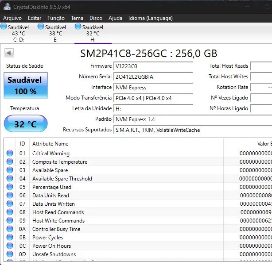Screen dimensions: 272x265
Task: Click the disk title SM2P41C8-256GC : 256,0 GB
Action: click(x=149, y=54)
